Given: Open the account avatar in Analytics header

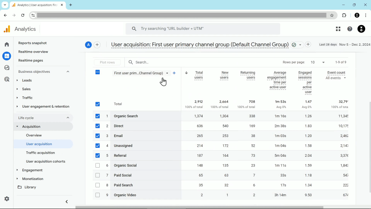Looking at the screenshot, I should pos(361,29).
